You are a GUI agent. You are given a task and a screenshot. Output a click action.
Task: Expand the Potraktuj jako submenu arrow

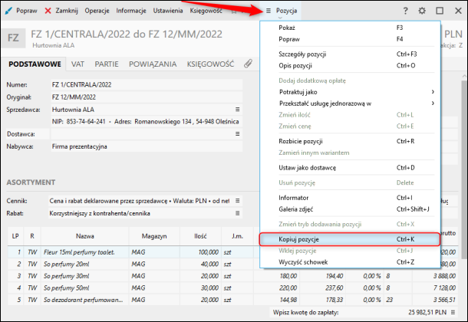(433, 92)
